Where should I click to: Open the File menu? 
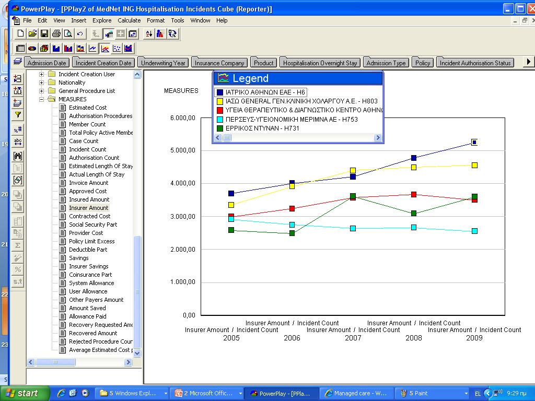[27, 20]
